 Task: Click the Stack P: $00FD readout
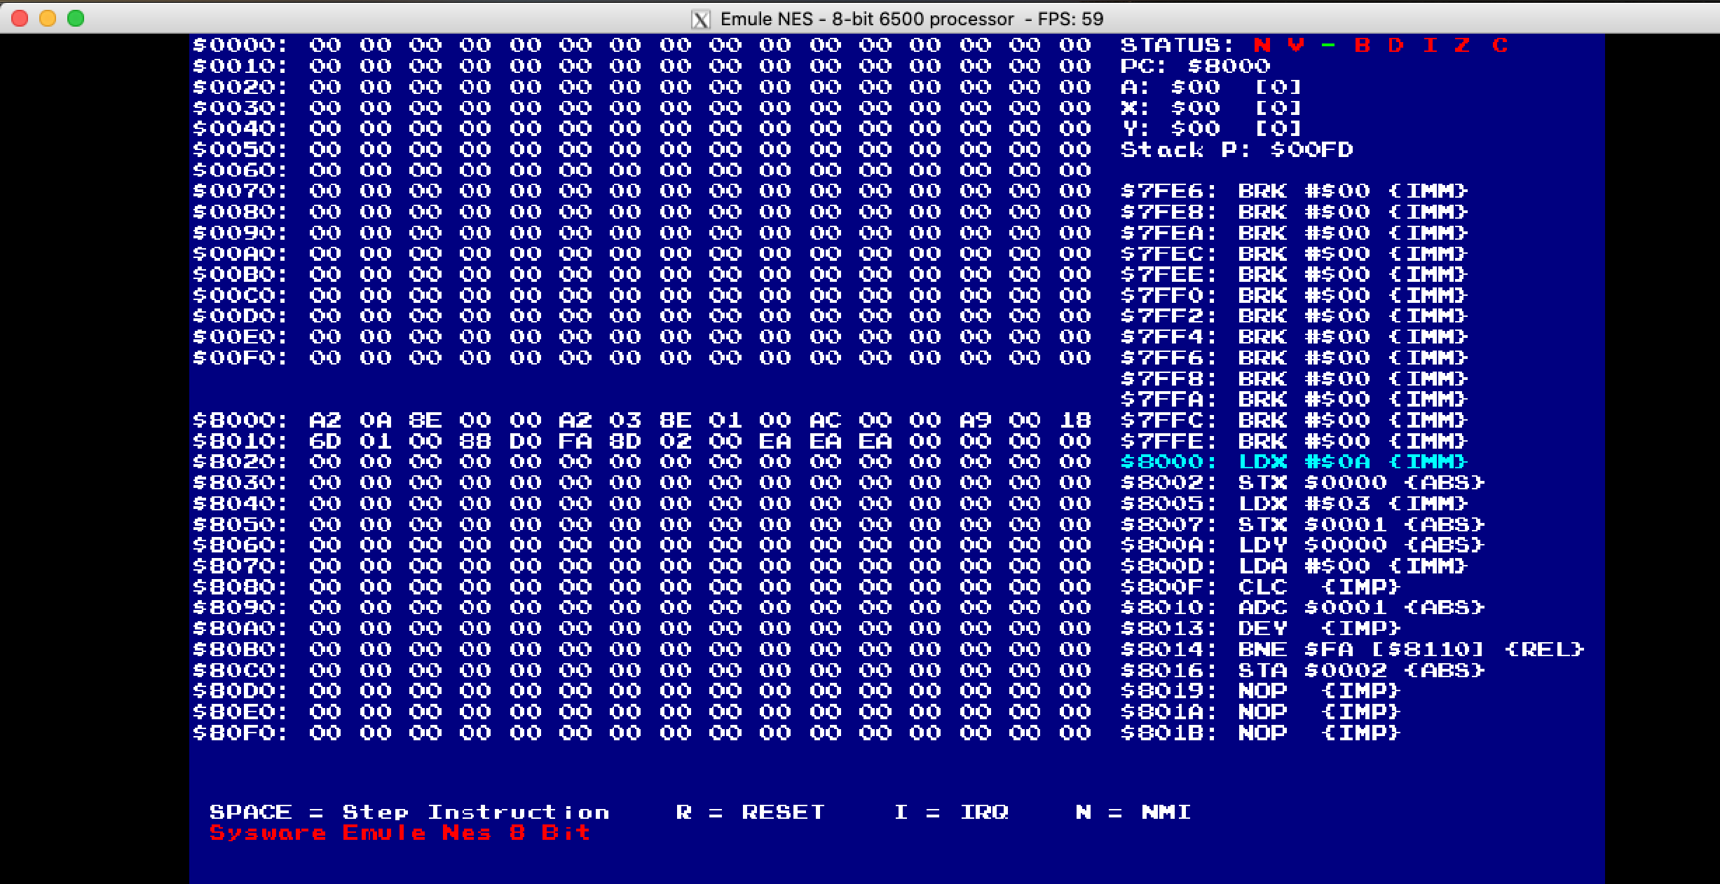[x=1236, y=150]
